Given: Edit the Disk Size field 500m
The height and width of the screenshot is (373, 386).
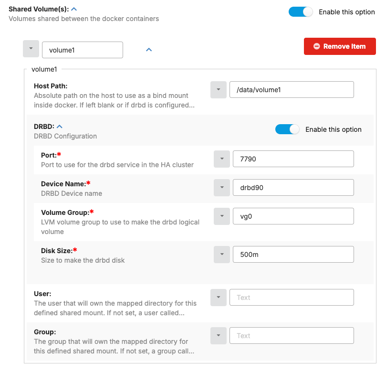Looking at the screenshot, I should click(293, 255).
